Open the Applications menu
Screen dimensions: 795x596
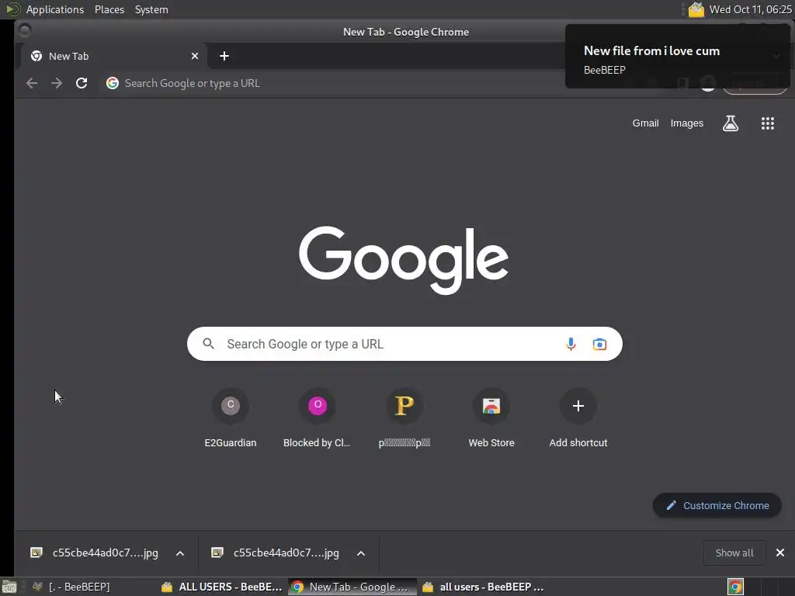click(x=55, y=9)
